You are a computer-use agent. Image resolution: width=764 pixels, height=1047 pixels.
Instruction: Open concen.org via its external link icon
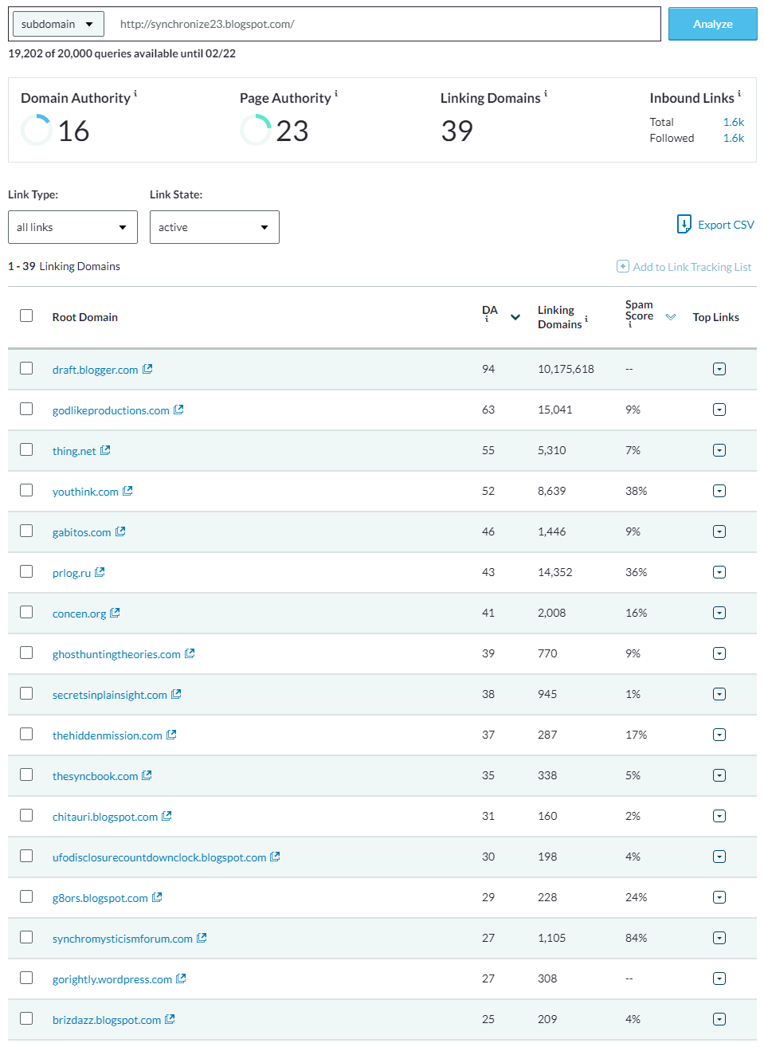pos(115,613)
